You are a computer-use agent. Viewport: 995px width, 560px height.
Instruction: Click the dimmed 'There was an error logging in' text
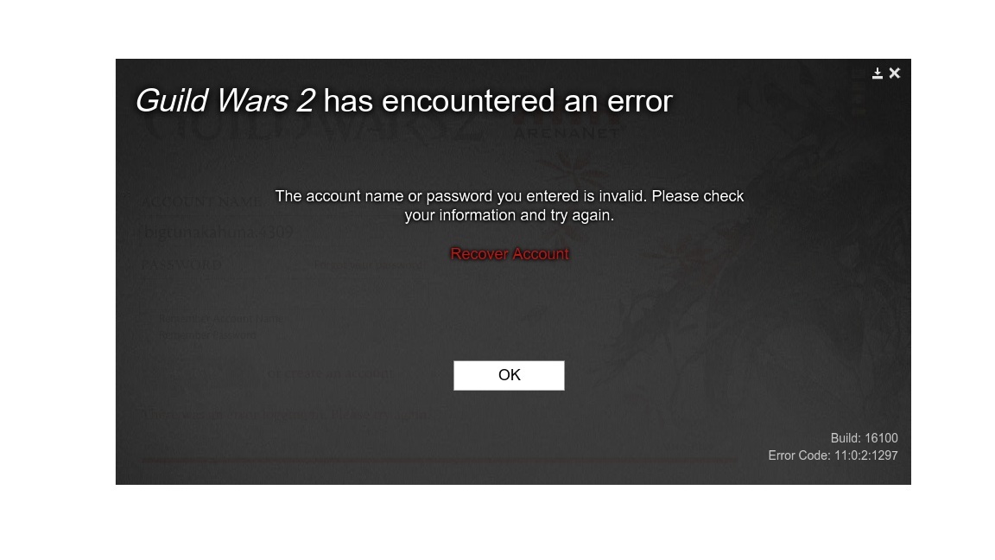click(285, 415)
